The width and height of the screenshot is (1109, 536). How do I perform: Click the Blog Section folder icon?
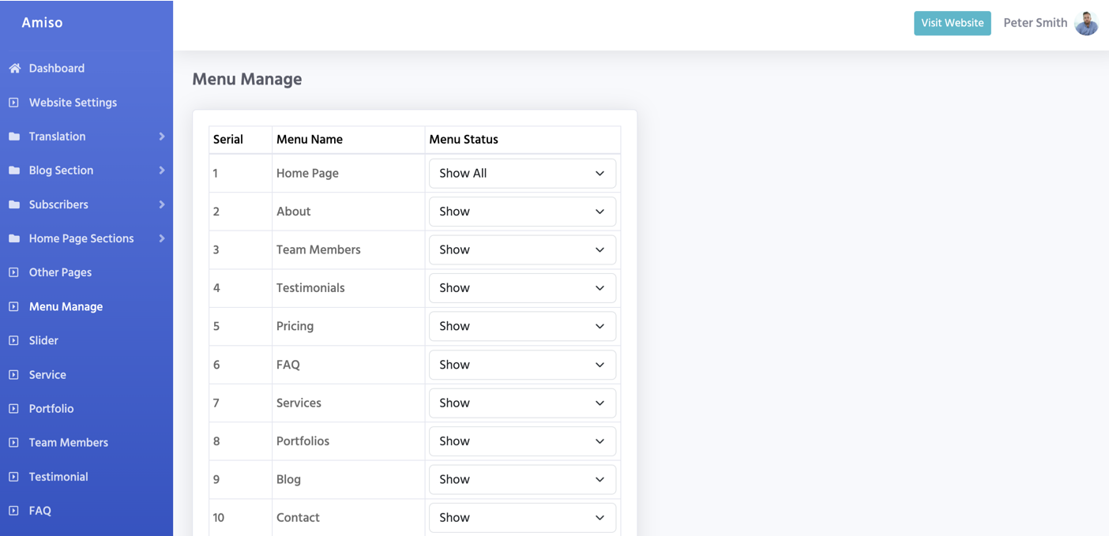(14, 171)
